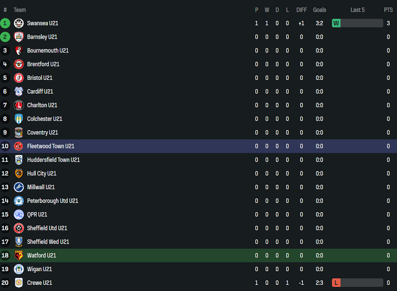
Task: Open the Crewe U21 team badge
Action: (x=19, y=283)
